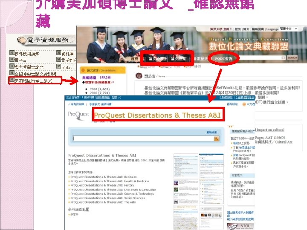The image size is (307, 230).
Task: Click the icon beside 美加地區博碩士論文
Action: (12, 80)
